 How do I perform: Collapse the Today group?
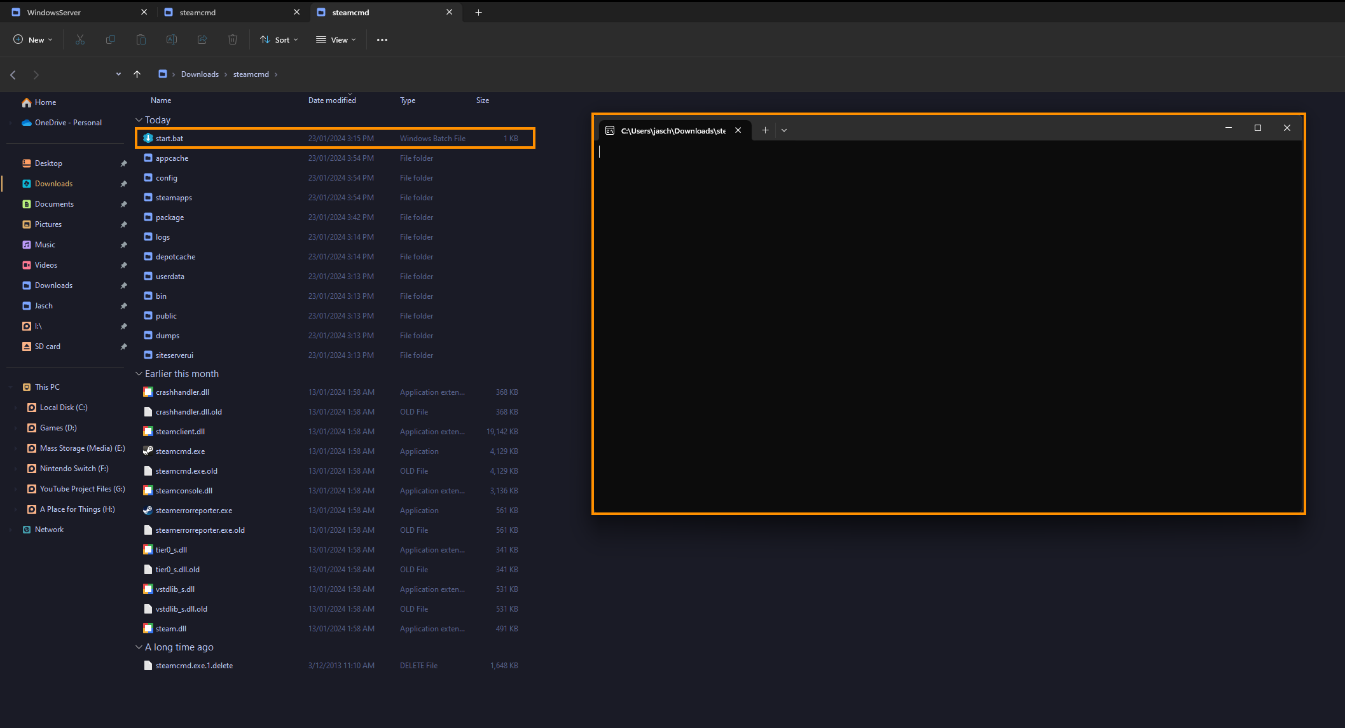pyautogui.click(x=139, y=120)
